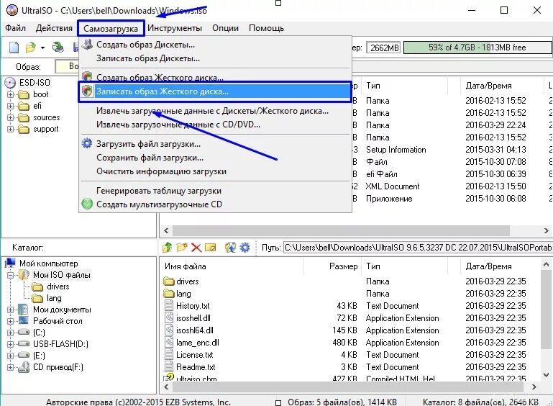Click the Up one level icon in Каталог toolbar
The height and width of the screenshot is (406, 553).
(x=167, y=248)
